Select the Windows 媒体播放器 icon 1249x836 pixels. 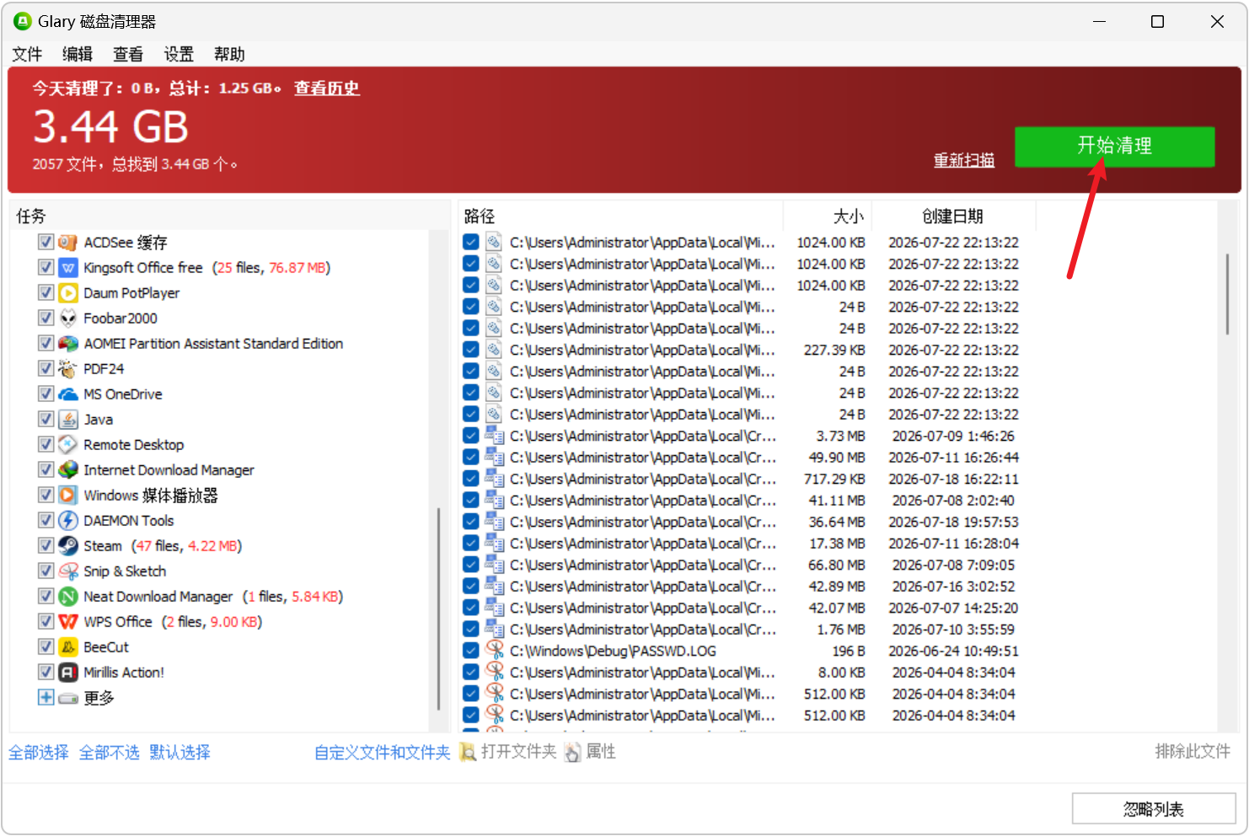click(68, 496)
